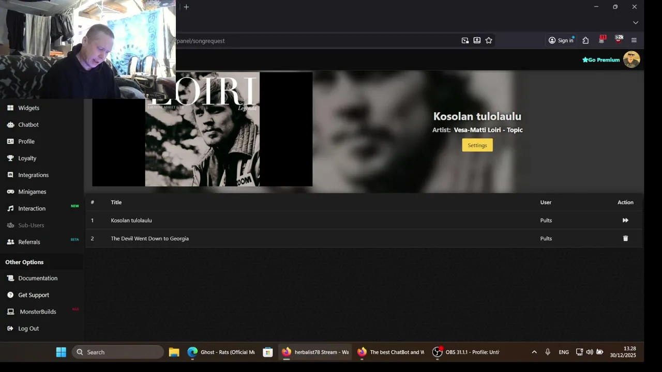Screen dimensions: 662x372
Task: Click the browser address bar URL
Action: tap(201, 41)
